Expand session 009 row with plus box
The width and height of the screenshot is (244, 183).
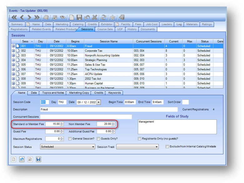(13, 83)
